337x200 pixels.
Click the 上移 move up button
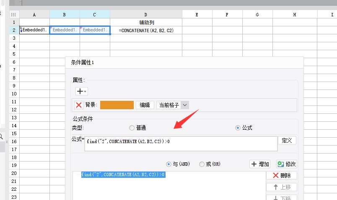pyautogui.click(x=282, y=187)
